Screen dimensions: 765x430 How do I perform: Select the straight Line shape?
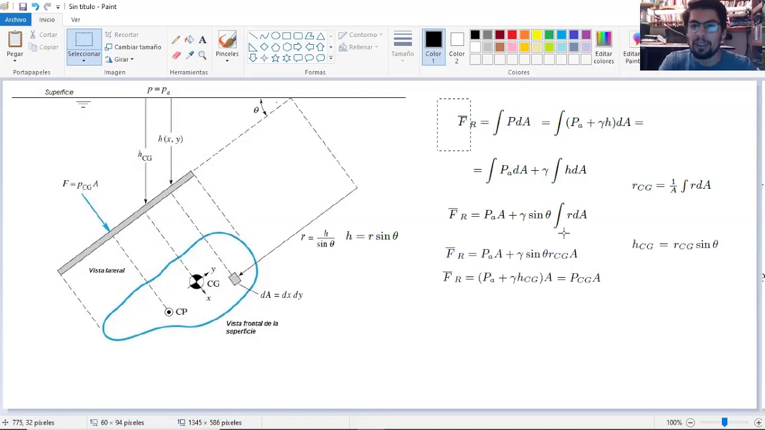pyautogui.click(x=253, y=36)
